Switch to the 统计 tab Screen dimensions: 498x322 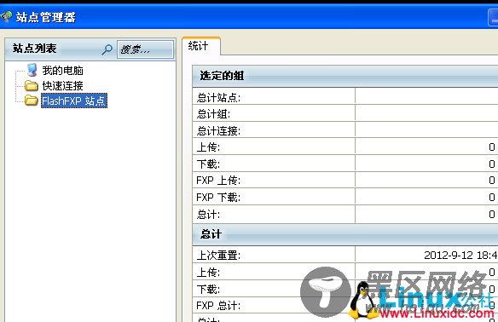201,46
